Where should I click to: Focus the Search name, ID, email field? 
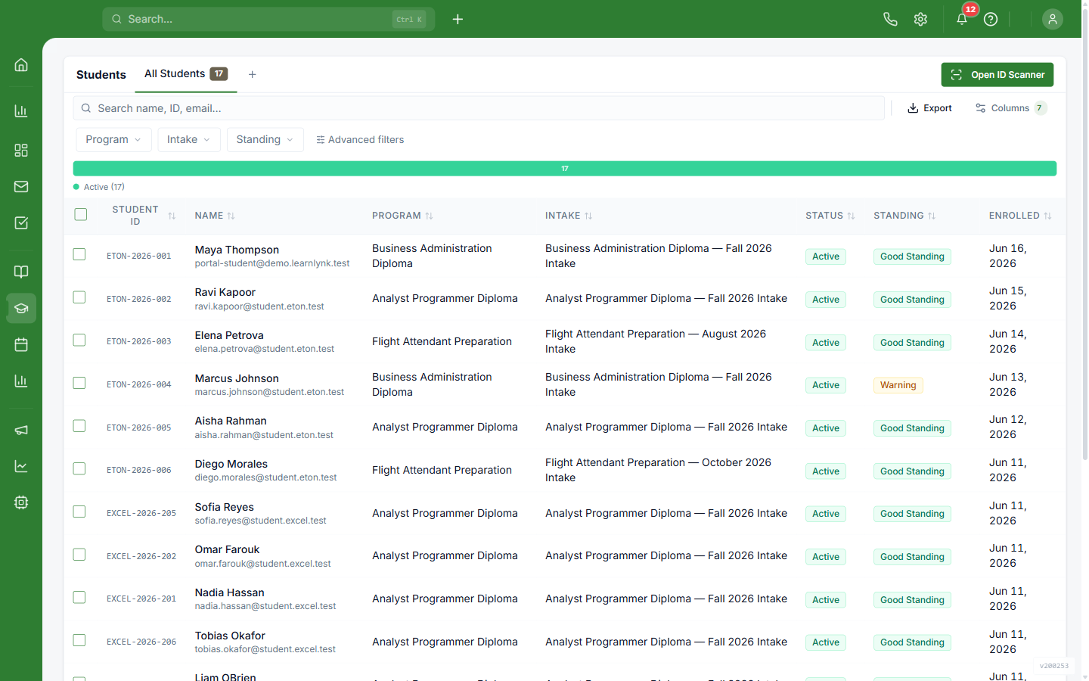coord(479,108)
